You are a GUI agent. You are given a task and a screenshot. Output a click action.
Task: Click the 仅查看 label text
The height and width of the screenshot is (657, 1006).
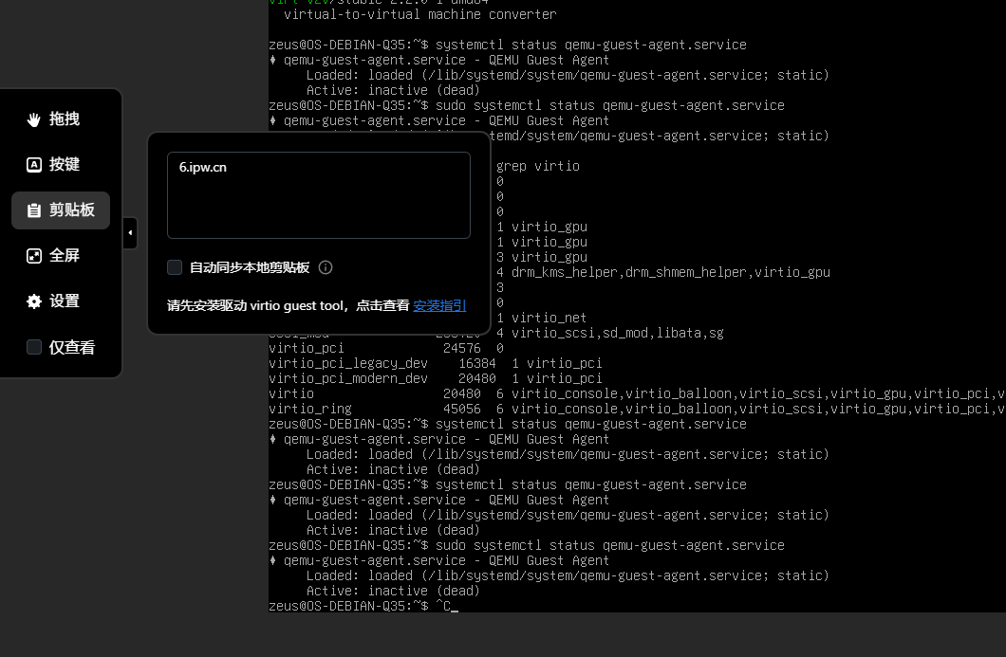click(72, 348)
